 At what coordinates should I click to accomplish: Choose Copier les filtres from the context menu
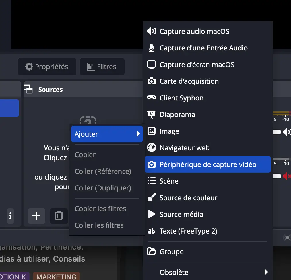click(x=100, y=209)
